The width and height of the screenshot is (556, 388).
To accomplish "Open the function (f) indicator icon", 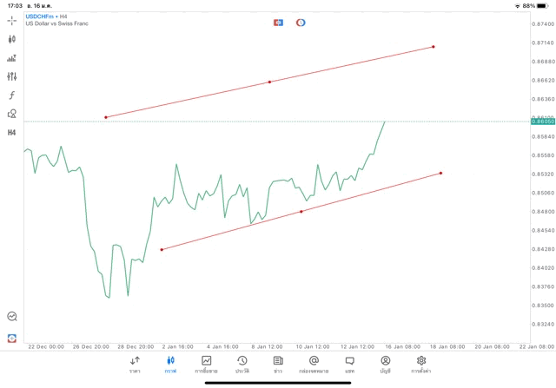I will (12, 95).
